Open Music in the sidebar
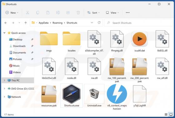 tap(16, 66)
